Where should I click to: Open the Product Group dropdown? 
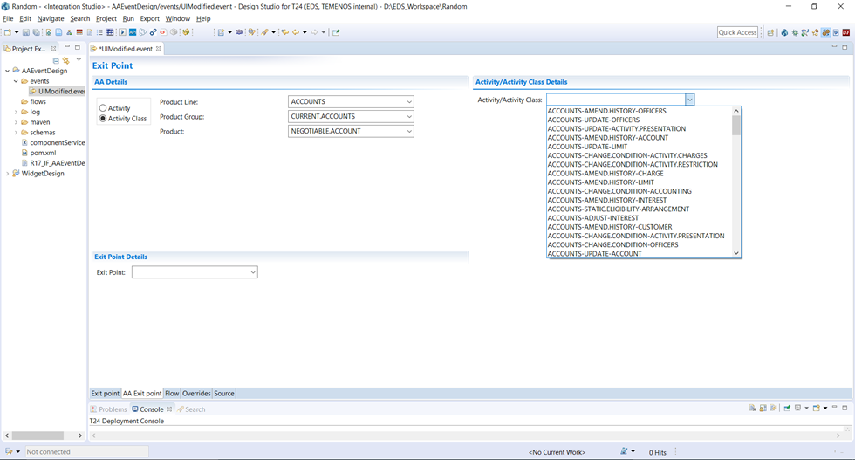[x=409, y=117]
